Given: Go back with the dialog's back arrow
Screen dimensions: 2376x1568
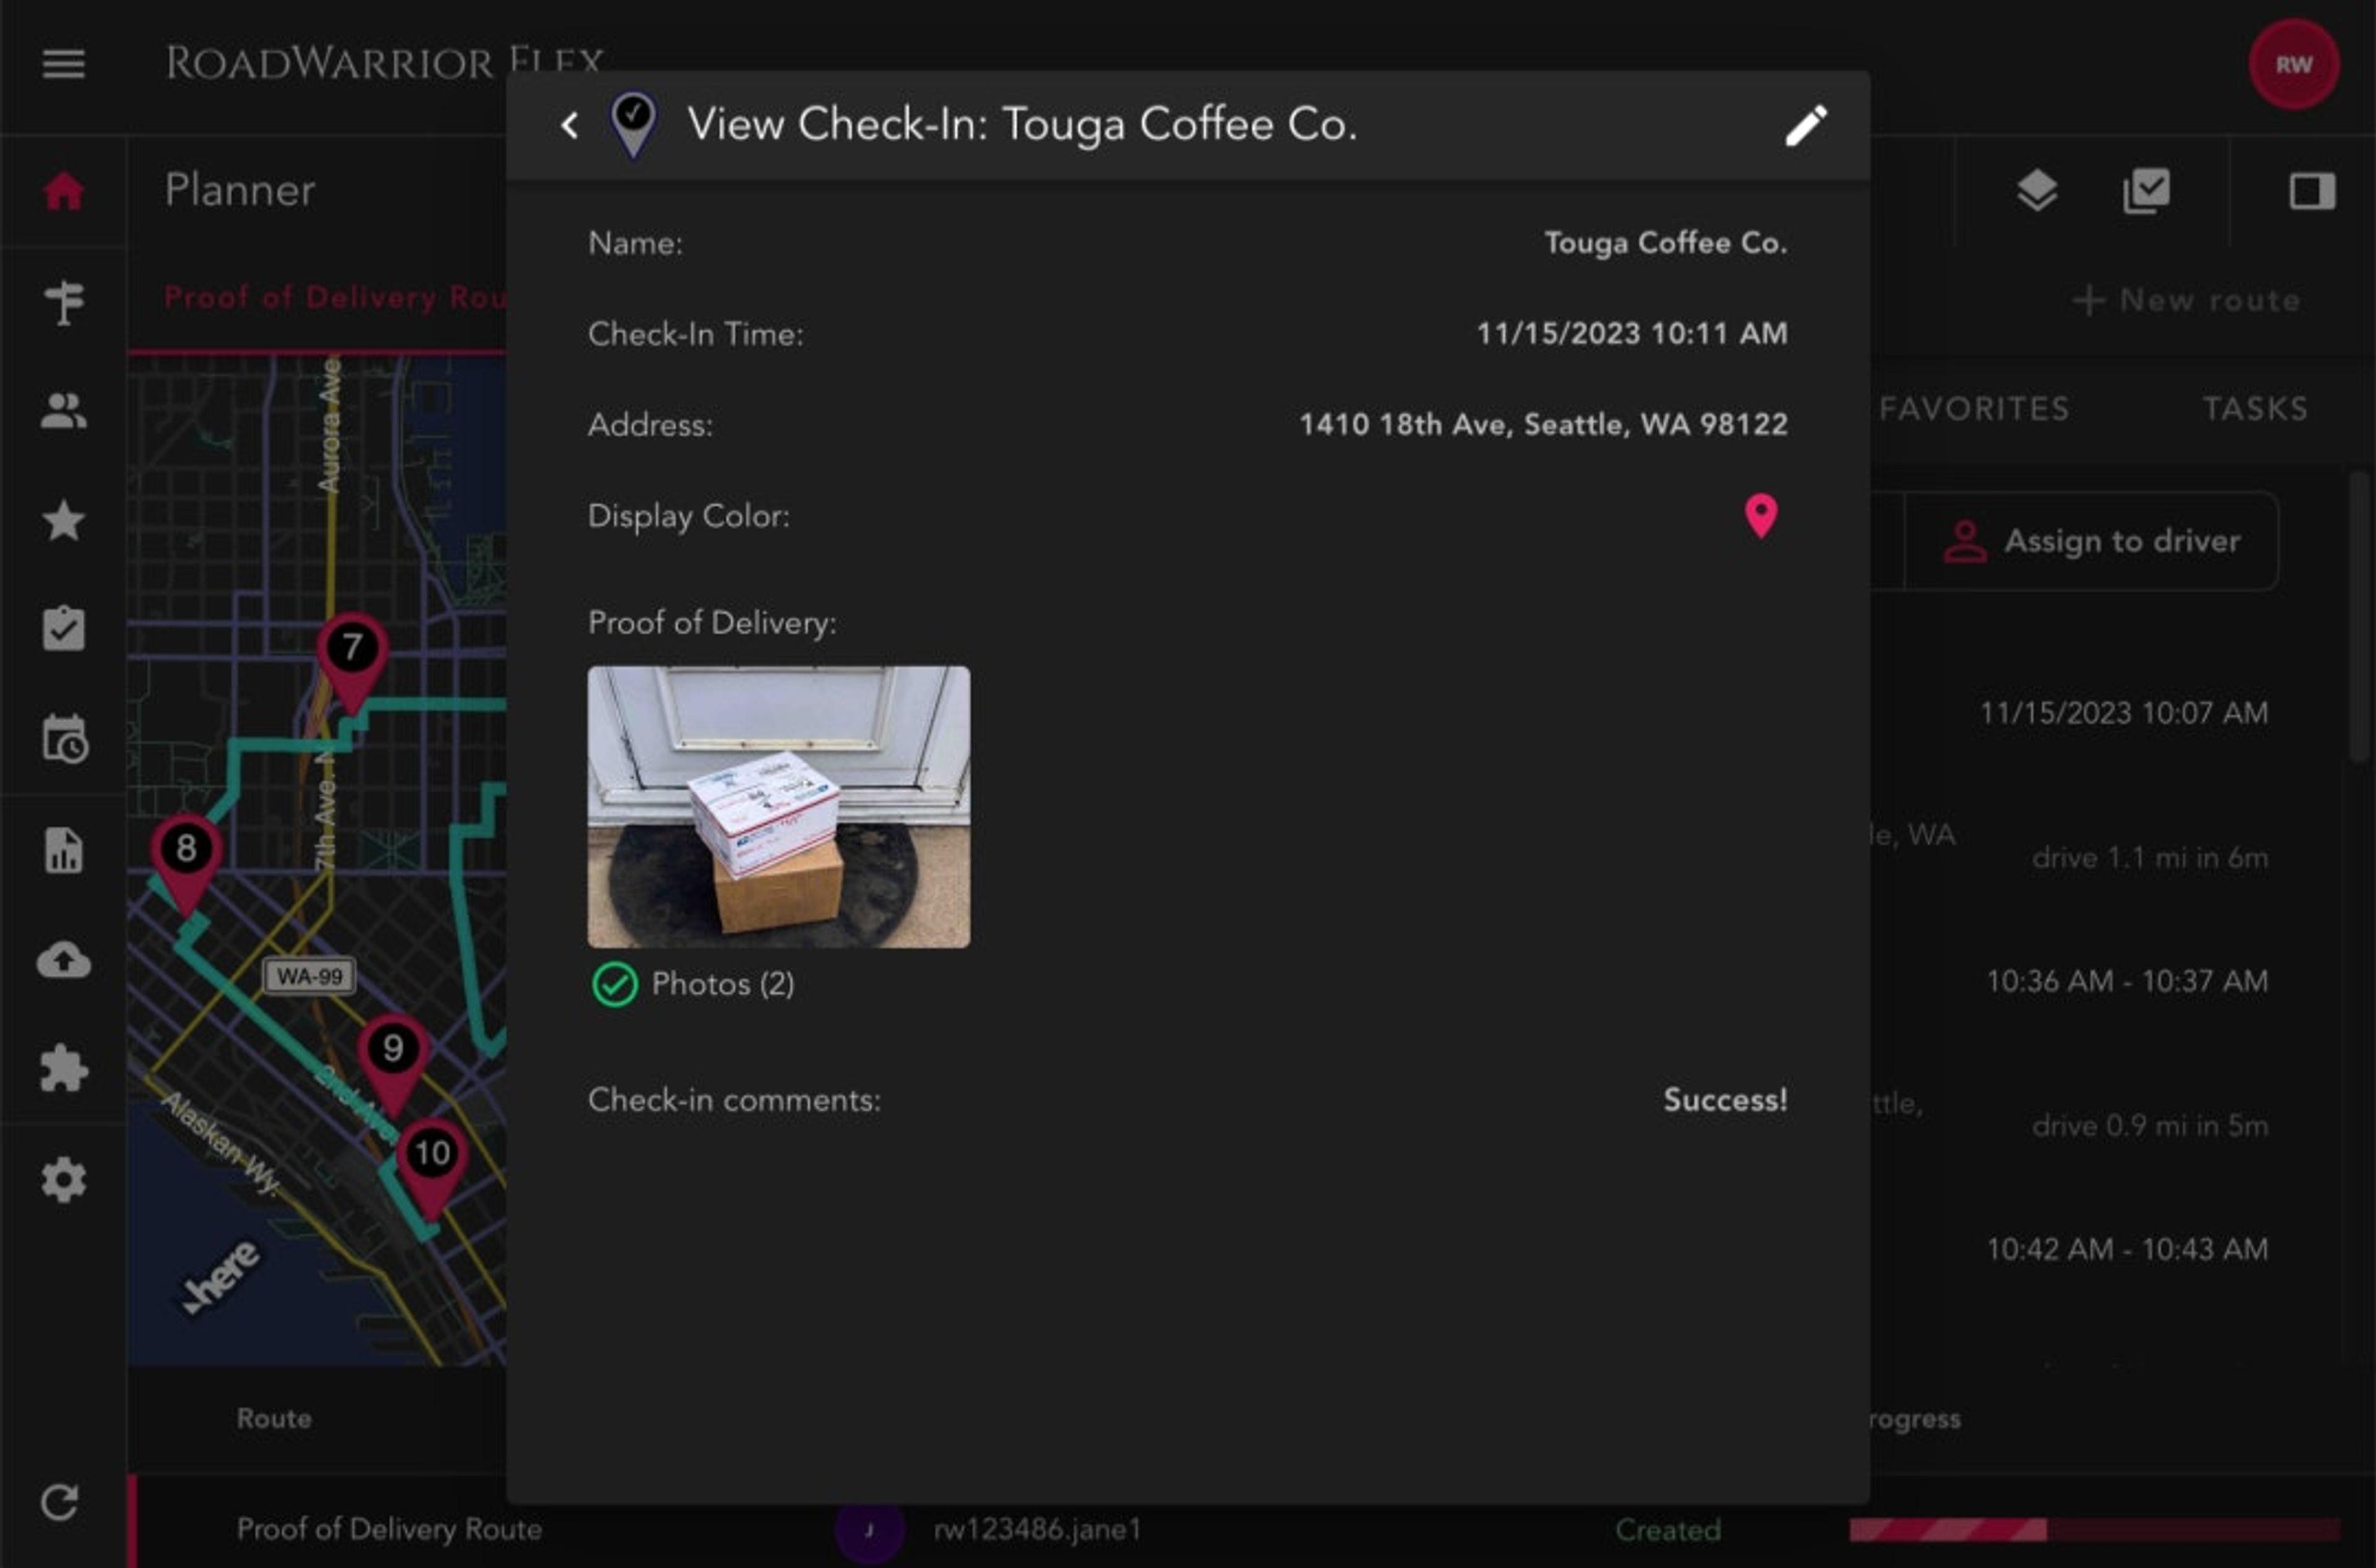Looking at the screenshot, I should pos(570,125).
